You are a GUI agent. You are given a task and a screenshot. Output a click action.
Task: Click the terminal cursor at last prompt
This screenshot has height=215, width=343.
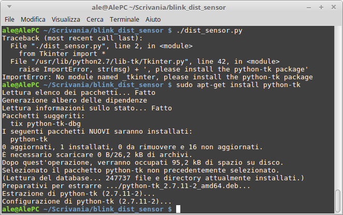coord(178,209)
